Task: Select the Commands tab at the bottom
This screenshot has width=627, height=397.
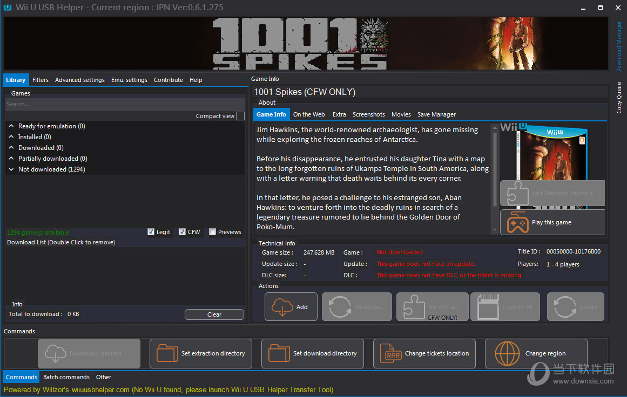Action: (x=22, y=377)
